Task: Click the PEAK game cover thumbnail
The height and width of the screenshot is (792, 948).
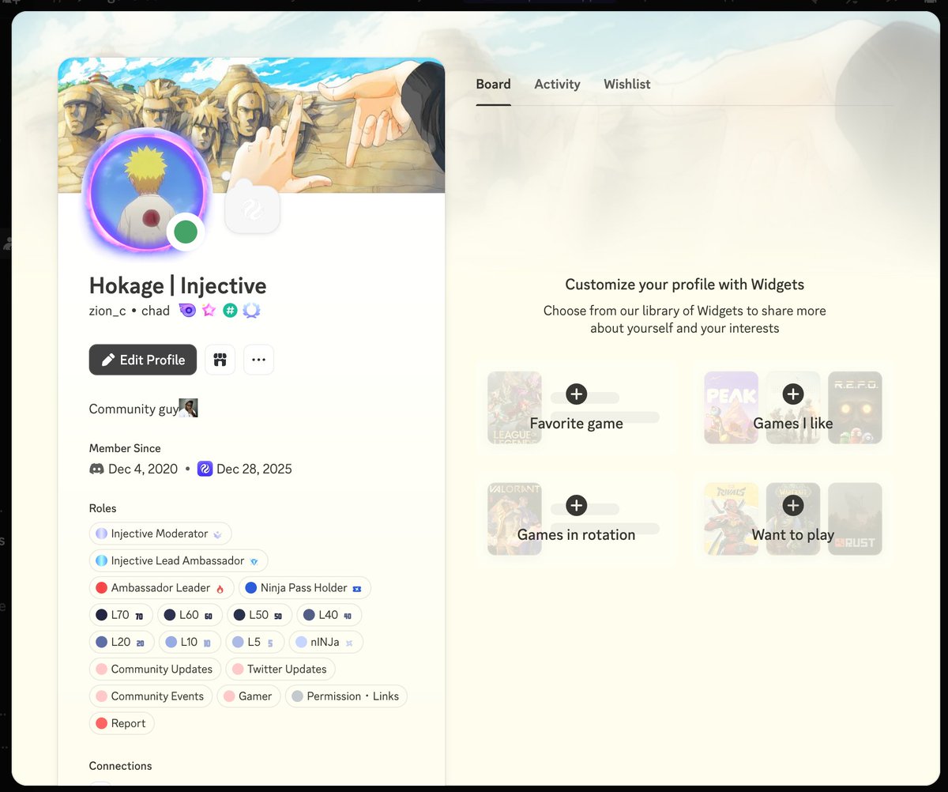Action: tap(731, 408)
